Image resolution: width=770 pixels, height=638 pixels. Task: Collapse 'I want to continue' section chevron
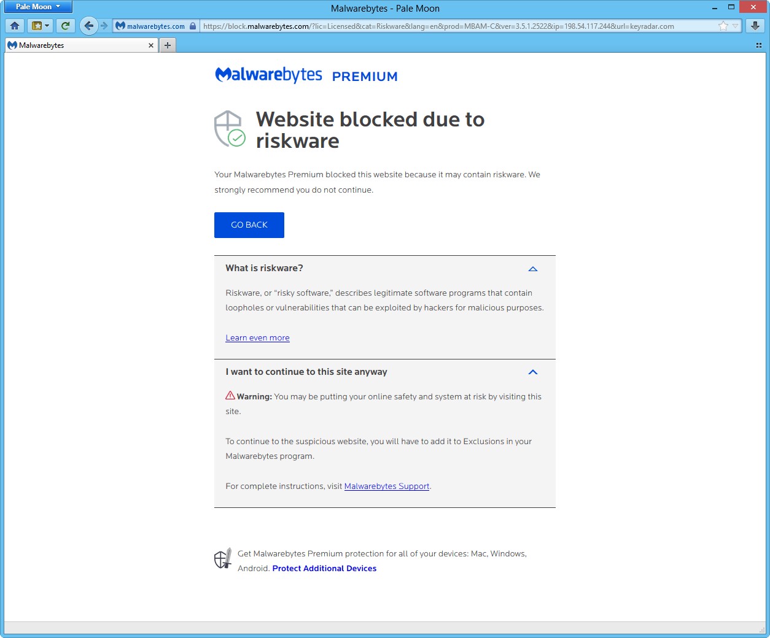(x=533, y=372)
